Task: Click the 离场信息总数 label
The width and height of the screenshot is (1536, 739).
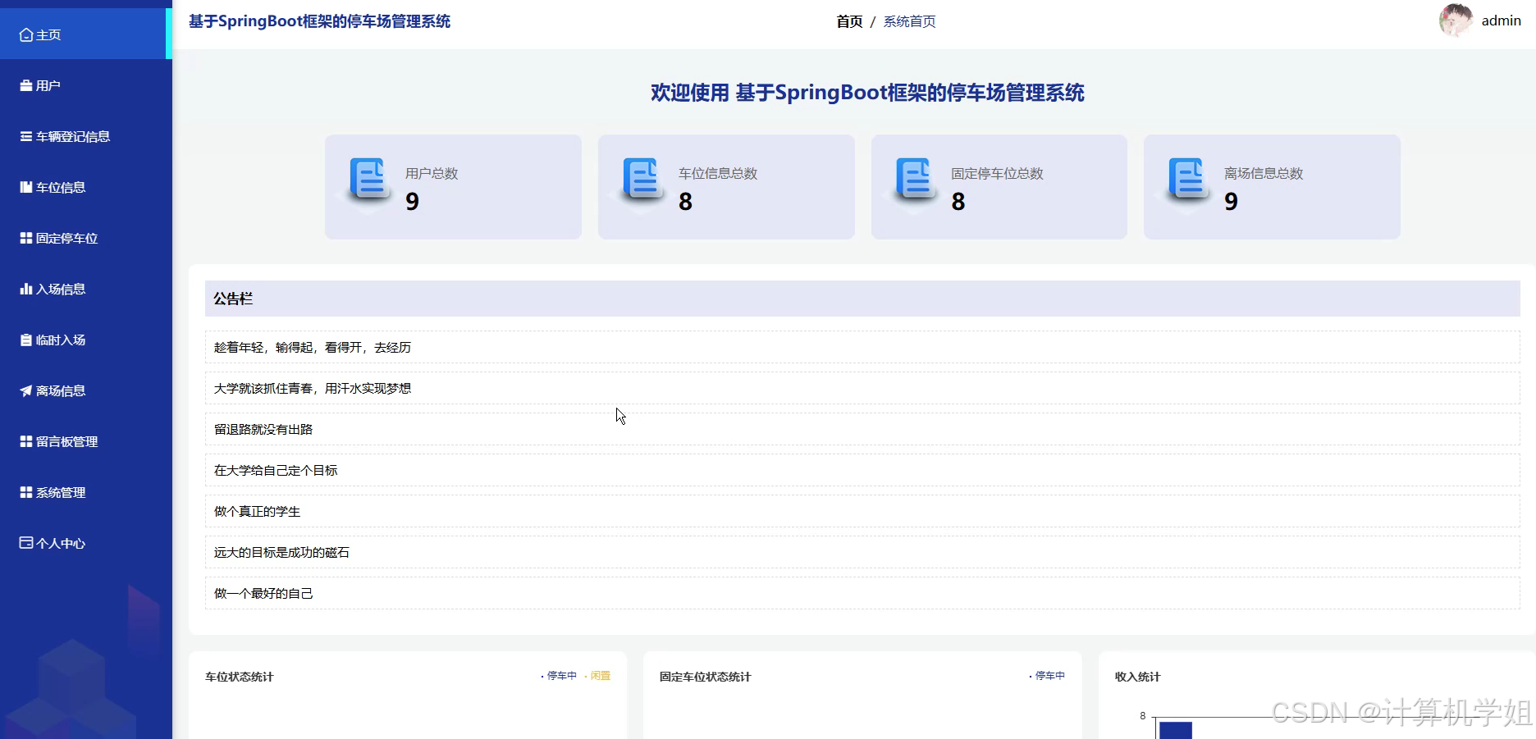Action: 1264,173
